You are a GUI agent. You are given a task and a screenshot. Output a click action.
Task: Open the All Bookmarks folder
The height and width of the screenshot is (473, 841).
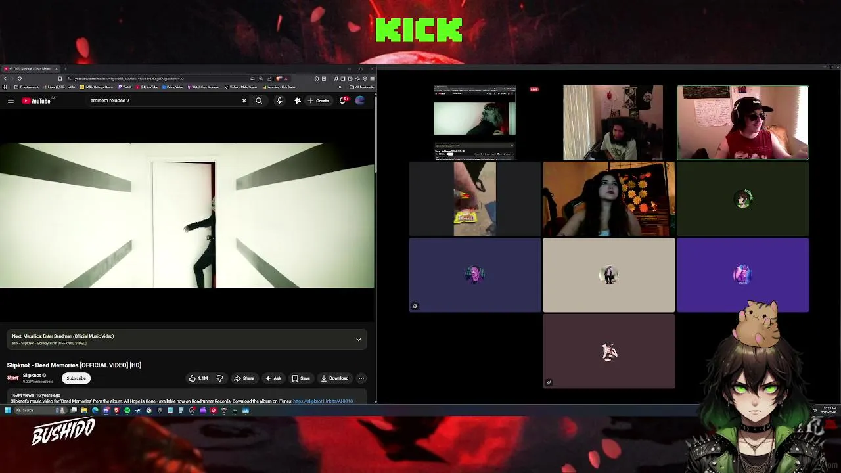362,87
